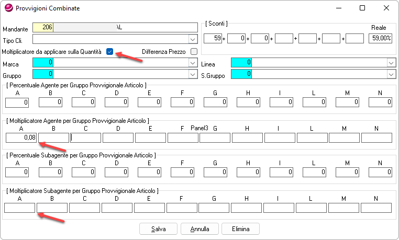The width and height of the screenshot is (399, 240).
Task: Open the S.Gruppo dropdown arrow
Action: tap(391, 74)
